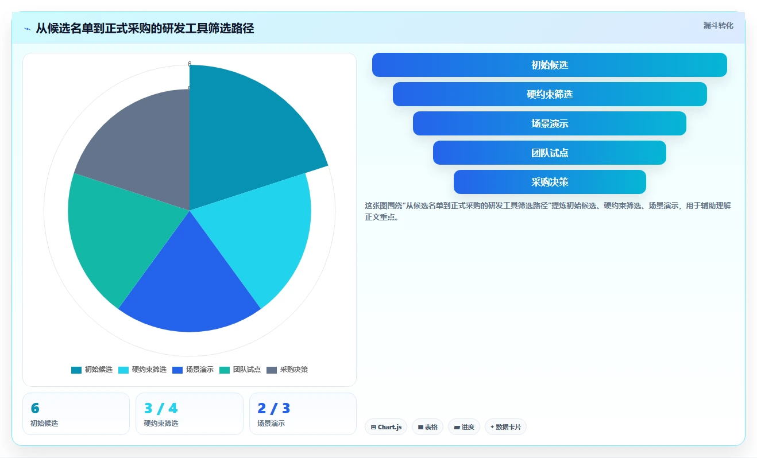Click the 初始候选 funnel bar
The height and width of the screenshot is (458, 757).
click(550, 65)
